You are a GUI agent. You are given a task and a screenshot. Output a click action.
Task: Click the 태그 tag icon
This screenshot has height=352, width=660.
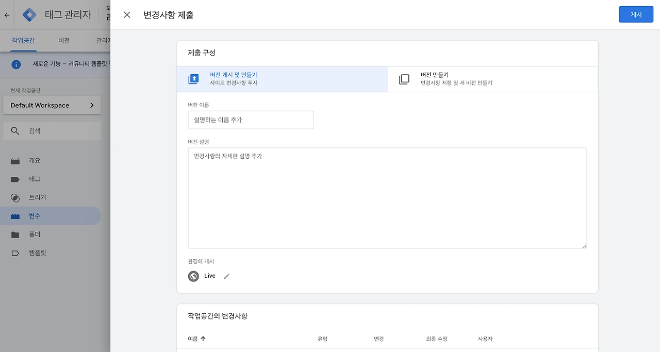[x=15, y=179]
